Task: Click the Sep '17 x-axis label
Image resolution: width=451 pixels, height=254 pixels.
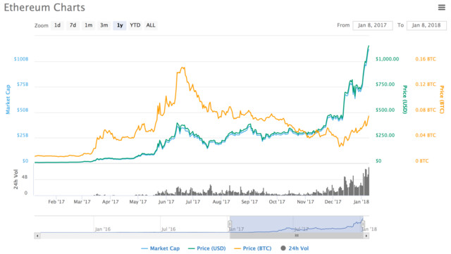Action: 249,202
